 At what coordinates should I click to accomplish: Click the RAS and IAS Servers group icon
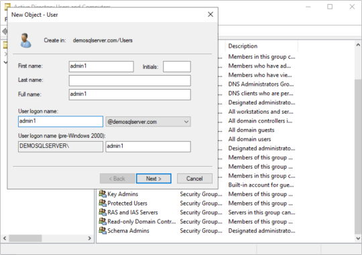(103, 212)
